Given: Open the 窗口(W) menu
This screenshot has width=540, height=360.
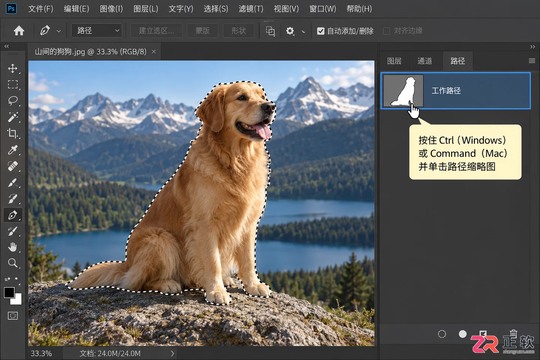Looking at the screenshot, I should 322,9.
